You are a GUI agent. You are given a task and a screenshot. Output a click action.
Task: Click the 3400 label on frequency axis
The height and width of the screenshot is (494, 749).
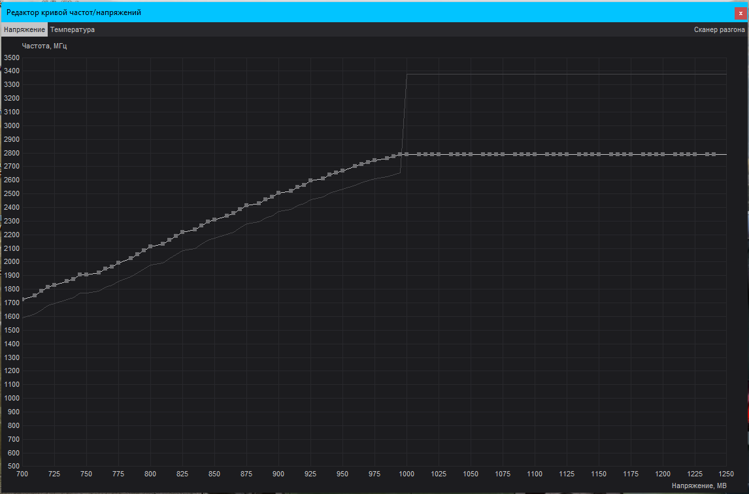pos(12,71)
